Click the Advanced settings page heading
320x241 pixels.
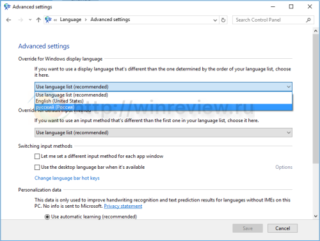coord(44,46)
